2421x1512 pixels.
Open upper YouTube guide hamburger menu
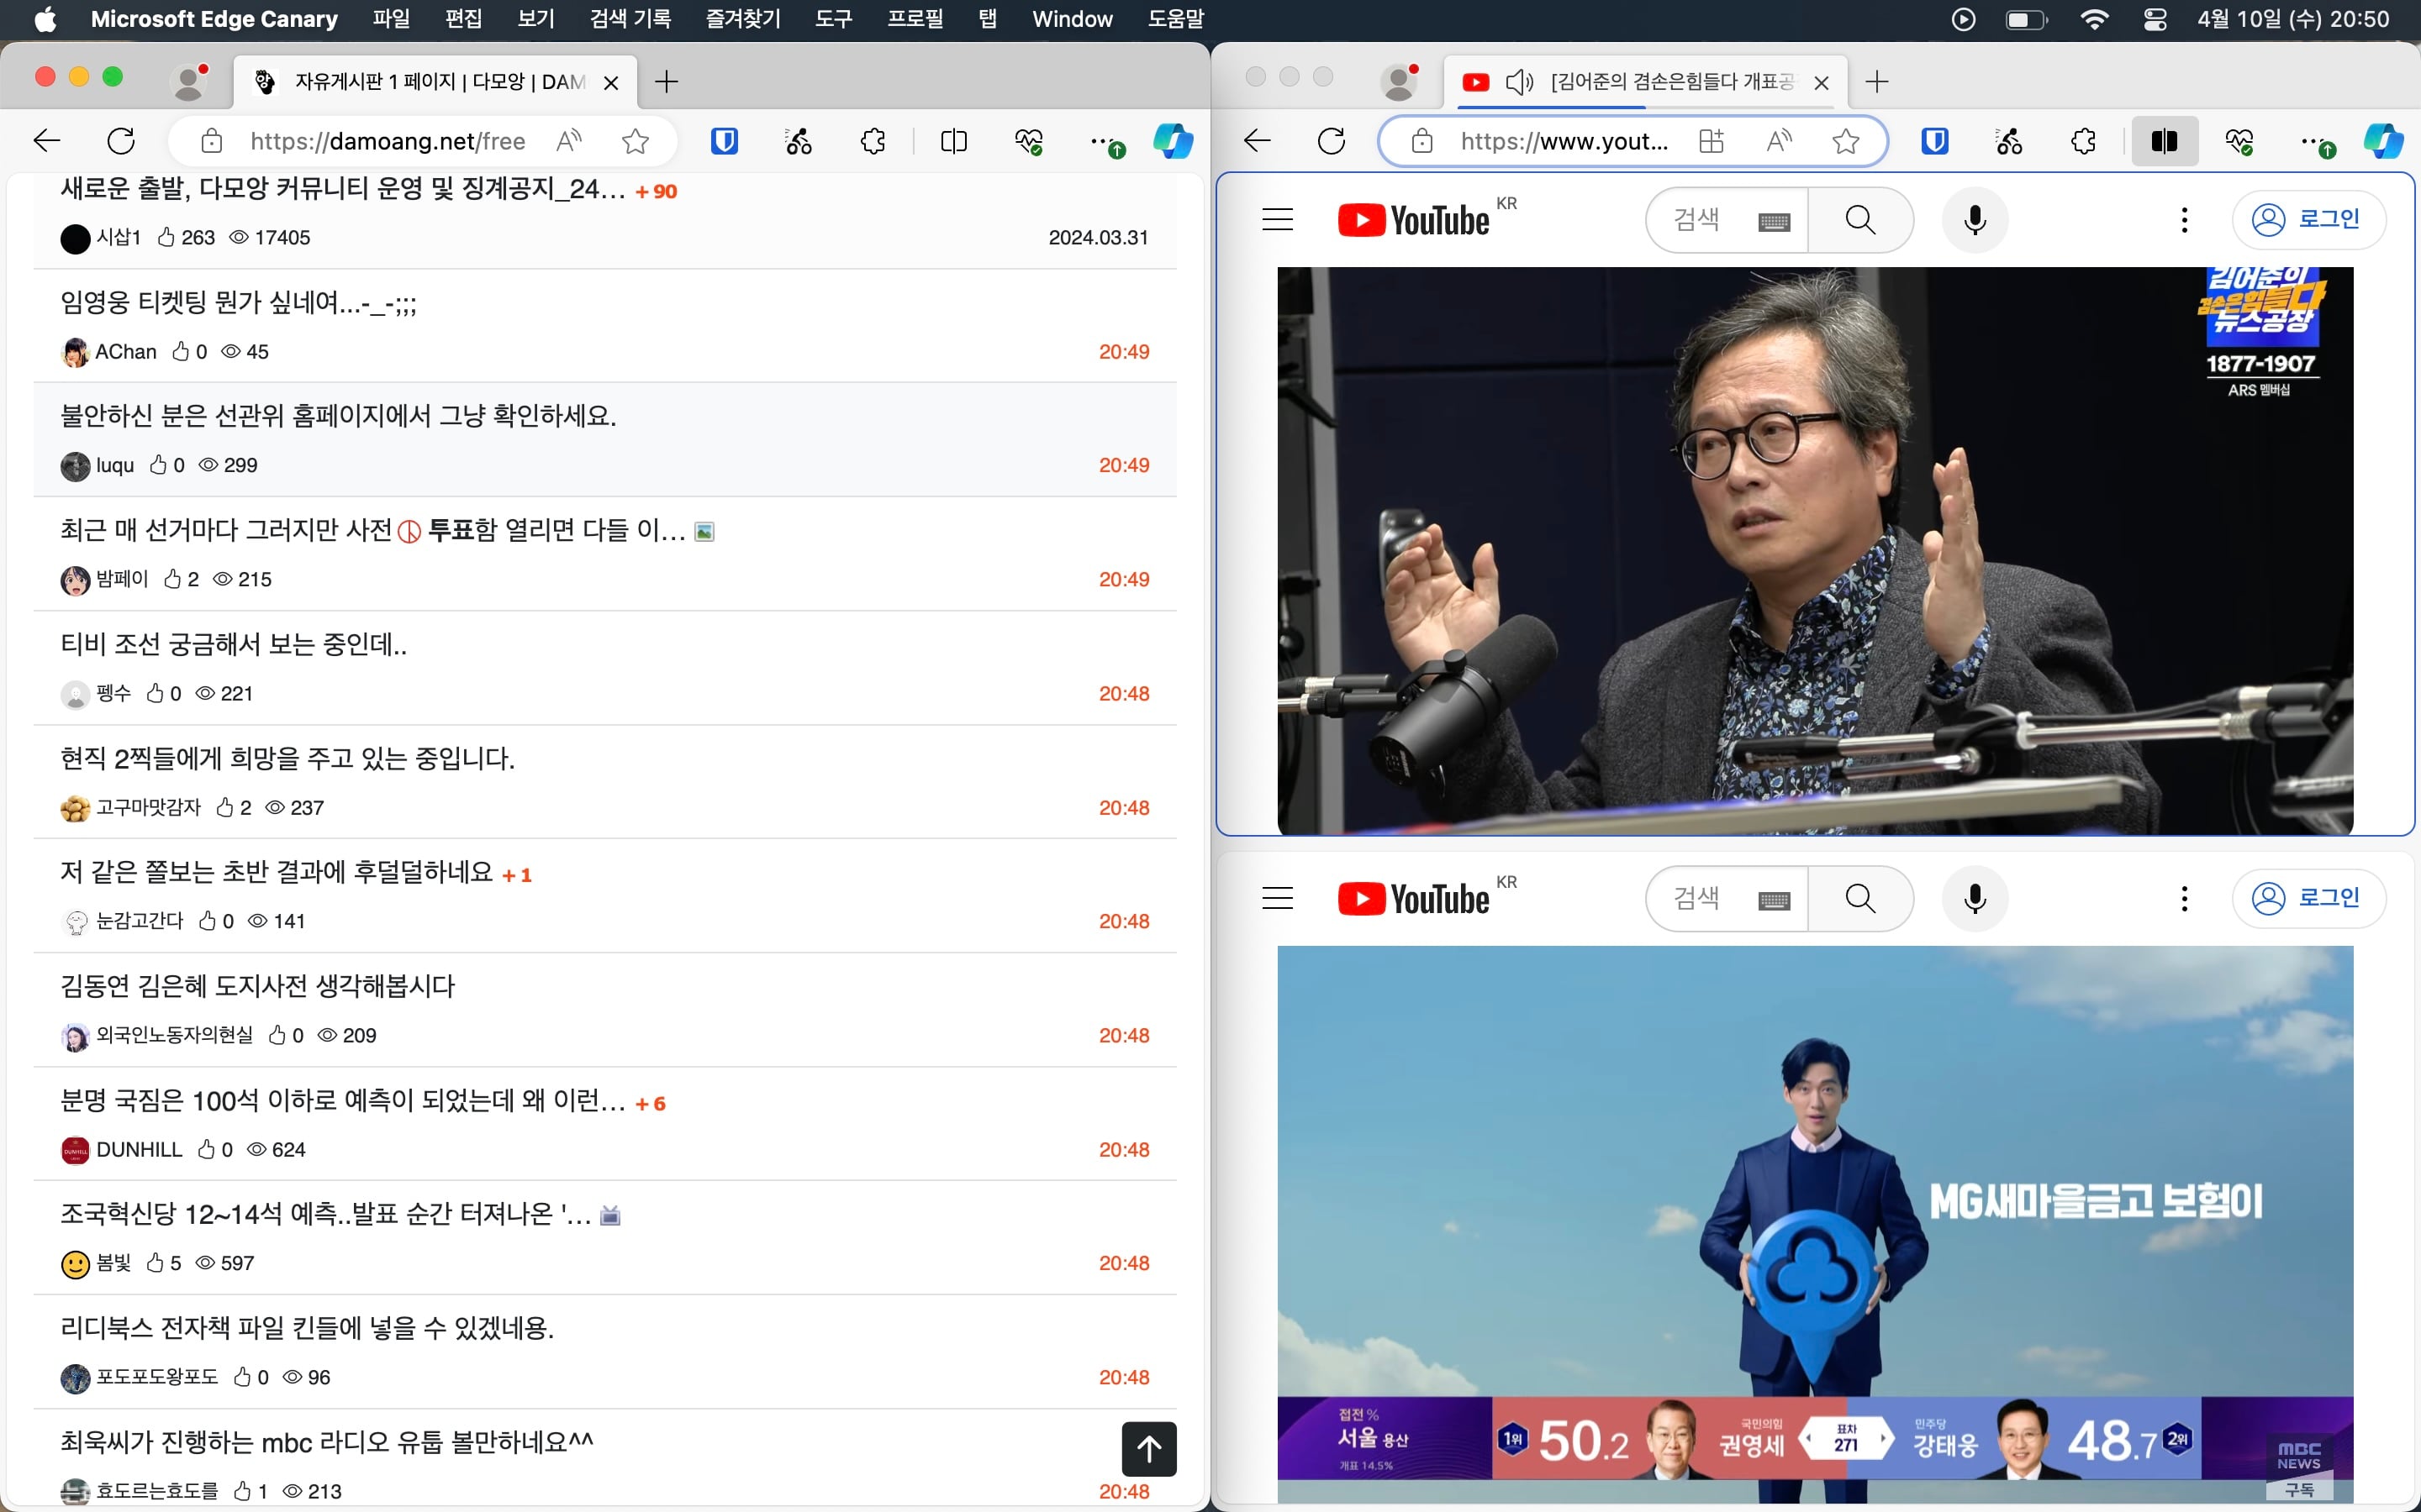tap(1278, 219)
